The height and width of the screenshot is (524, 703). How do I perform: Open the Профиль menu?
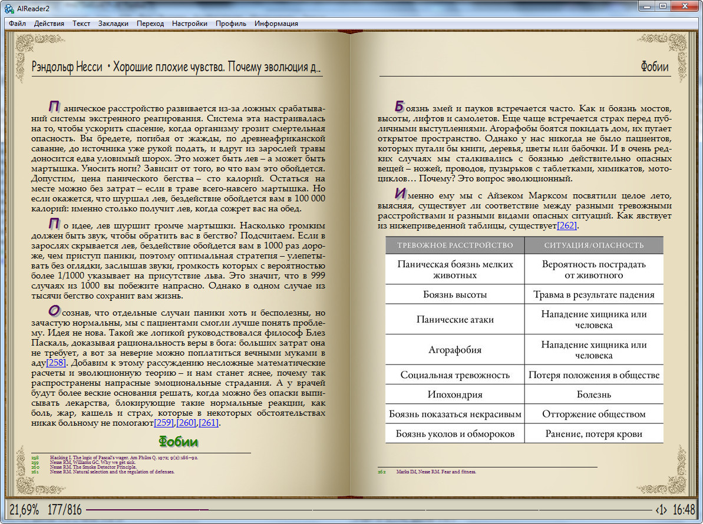pyautogui.click(x=230, y=24)
